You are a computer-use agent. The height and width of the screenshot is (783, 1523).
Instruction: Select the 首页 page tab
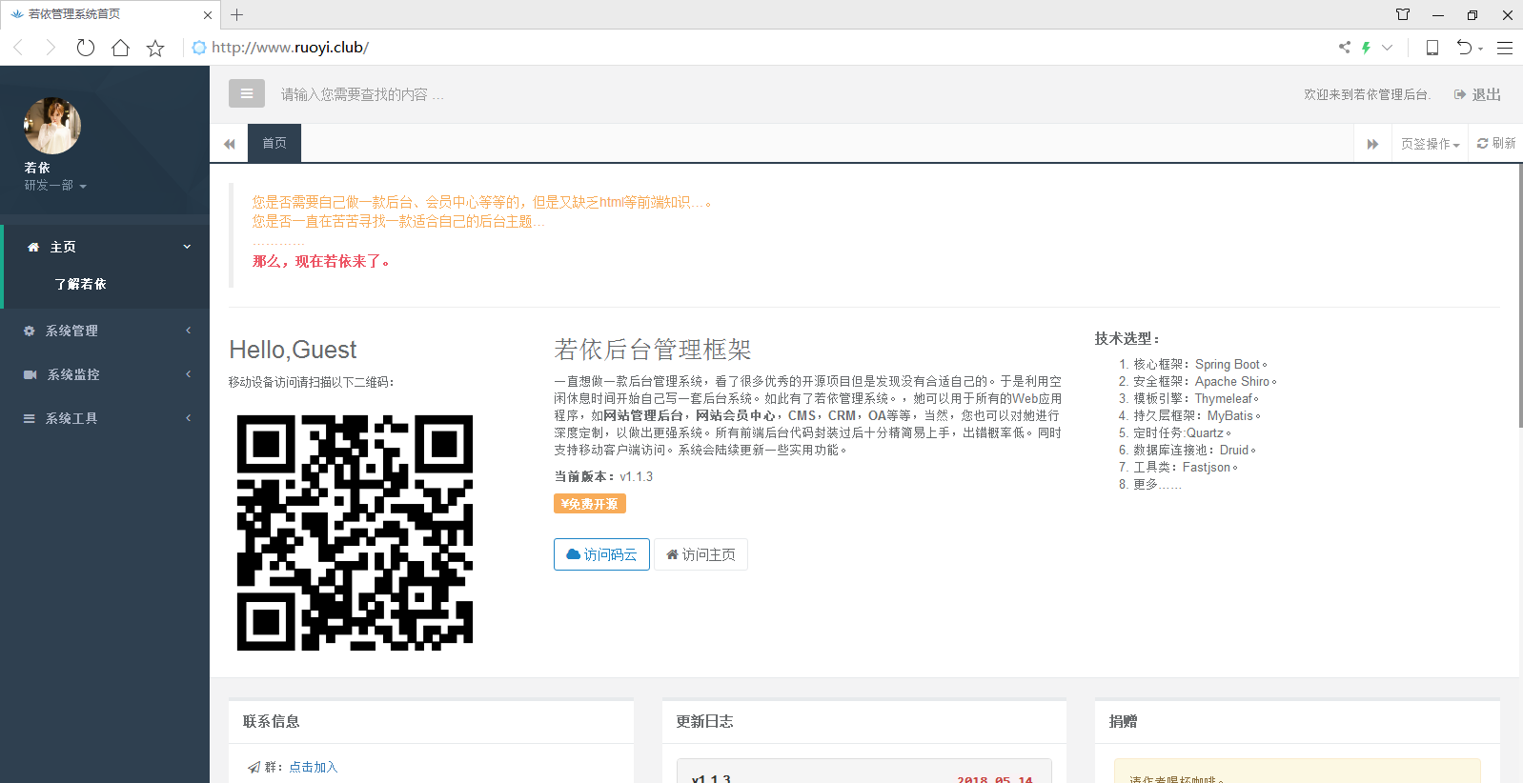[x=274, y=143]
